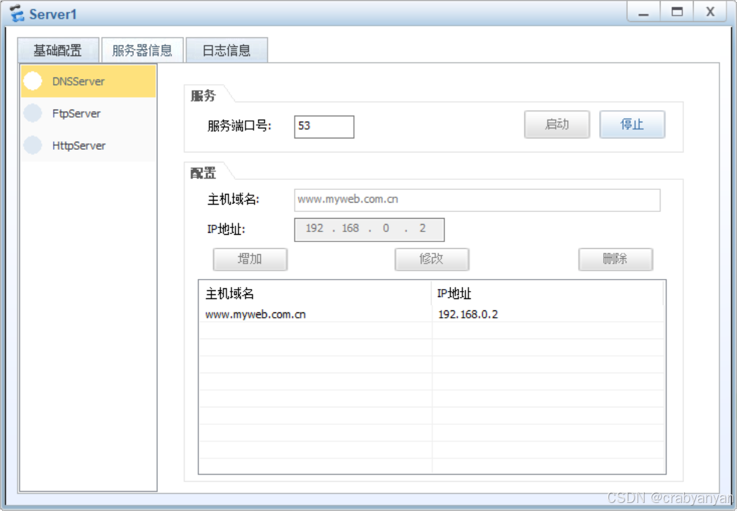Viewport: 737px width, 511px height.
Task: Click the 增加 button
Action: pyautogui.click(x=250, y=260)
